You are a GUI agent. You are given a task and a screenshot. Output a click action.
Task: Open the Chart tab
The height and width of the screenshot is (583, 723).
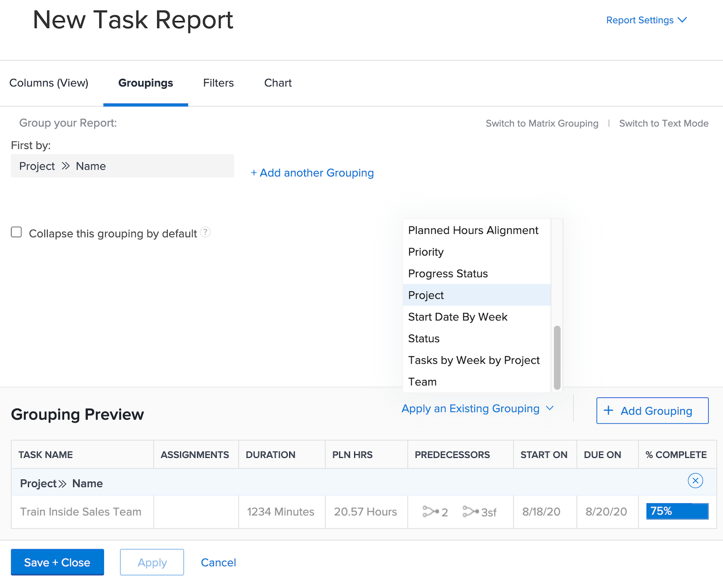pyautogui.click(x=278, y=83)
